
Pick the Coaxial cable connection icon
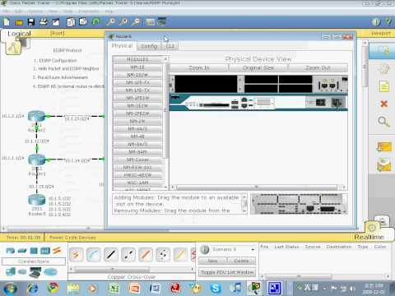pyautogui.click(x=180, y=255)
